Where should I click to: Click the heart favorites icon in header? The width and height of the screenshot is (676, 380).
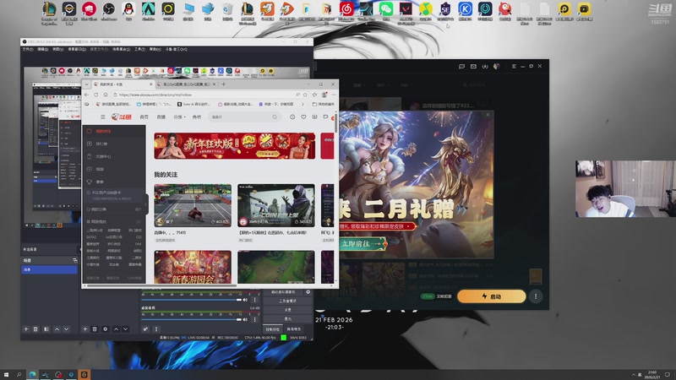tap(303, 117)
